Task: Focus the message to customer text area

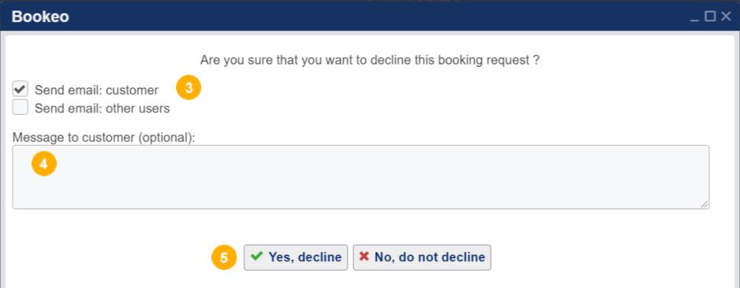Action: (x=361, y=177)
